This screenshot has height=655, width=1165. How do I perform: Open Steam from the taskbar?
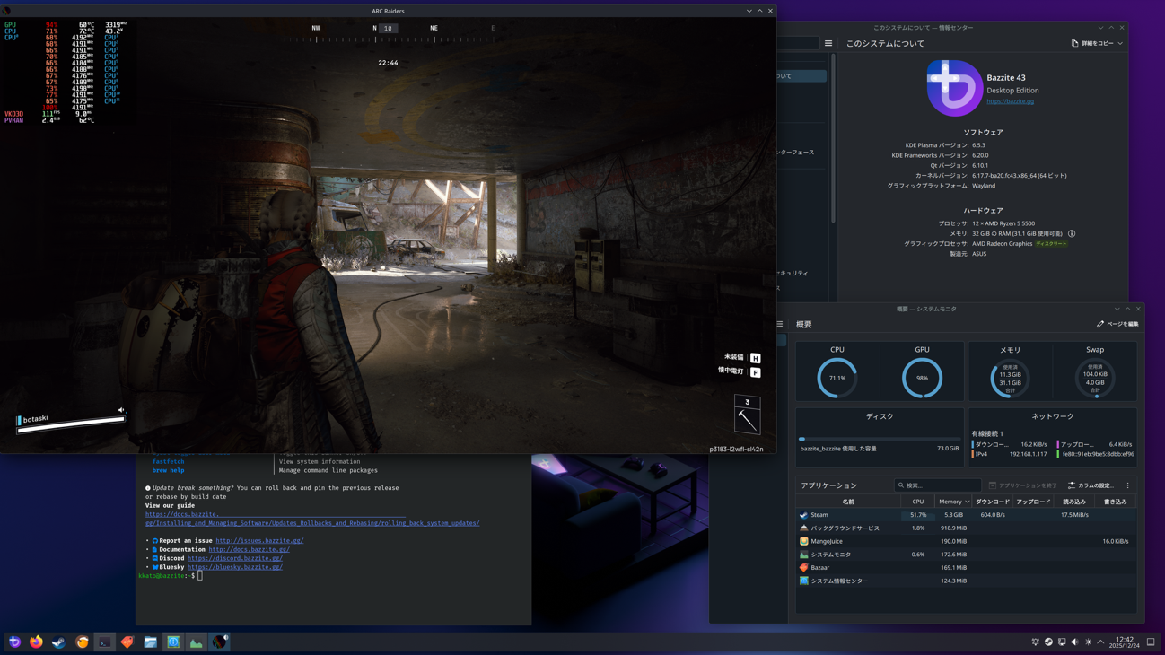click(x=58, y=642)
